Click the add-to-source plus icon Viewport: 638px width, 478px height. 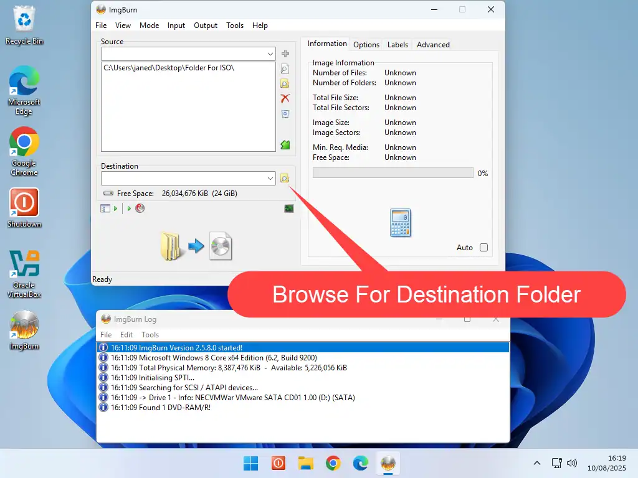pos(285,54)
